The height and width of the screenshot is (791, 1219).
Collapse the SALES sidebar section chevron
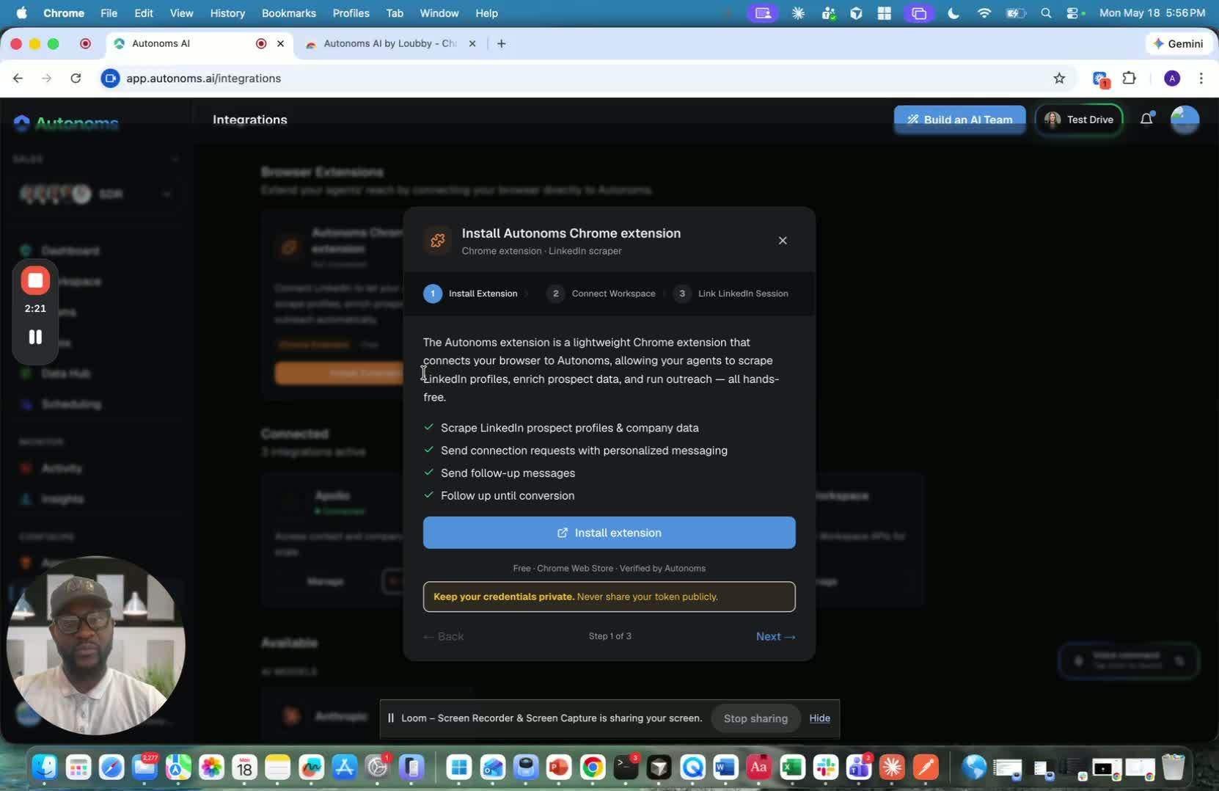[175, 159]
